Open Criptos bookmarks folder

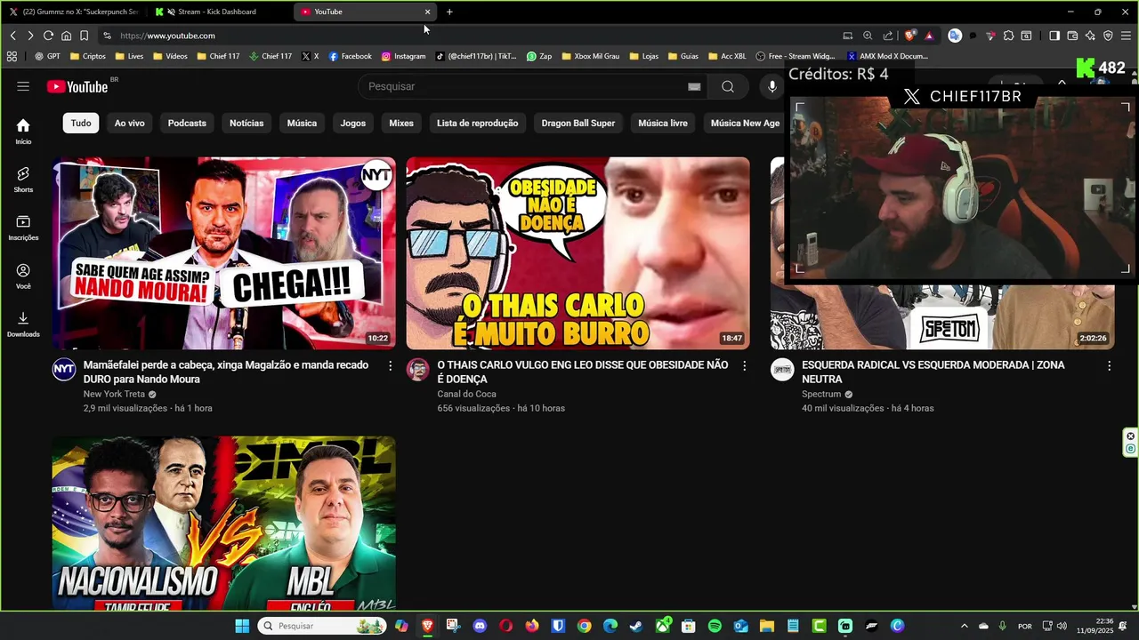(x=87, y=56)
